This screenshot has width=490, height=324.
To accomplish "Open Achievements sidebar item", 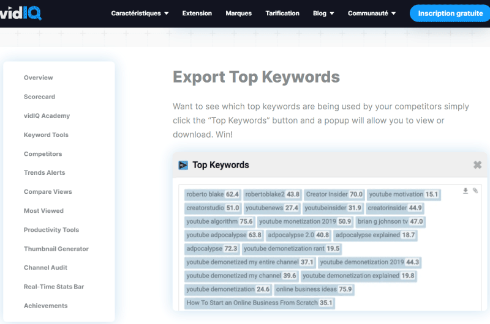I will 45,306.
